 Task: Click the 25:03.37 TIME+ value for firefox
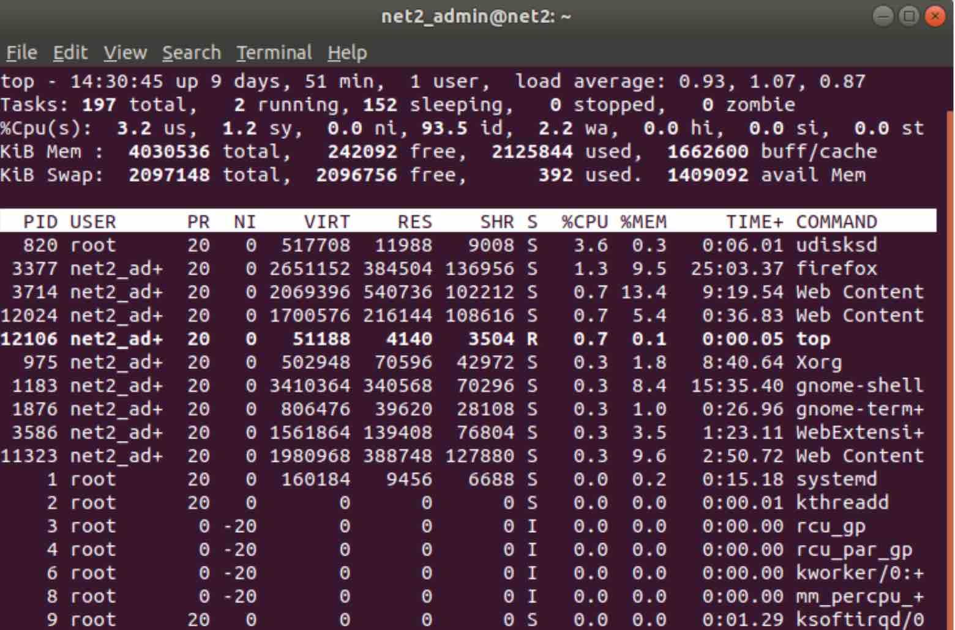coord(737,269)
